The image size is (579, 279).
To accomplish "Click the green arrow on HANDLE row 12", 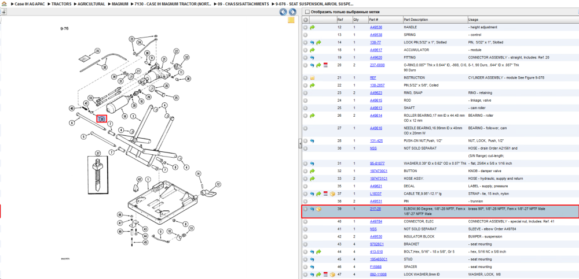I will 313,27.
